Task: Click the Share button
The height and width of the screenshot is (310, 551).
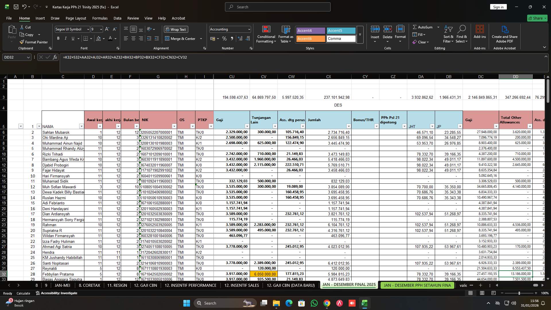Action: tap(537, 18)
